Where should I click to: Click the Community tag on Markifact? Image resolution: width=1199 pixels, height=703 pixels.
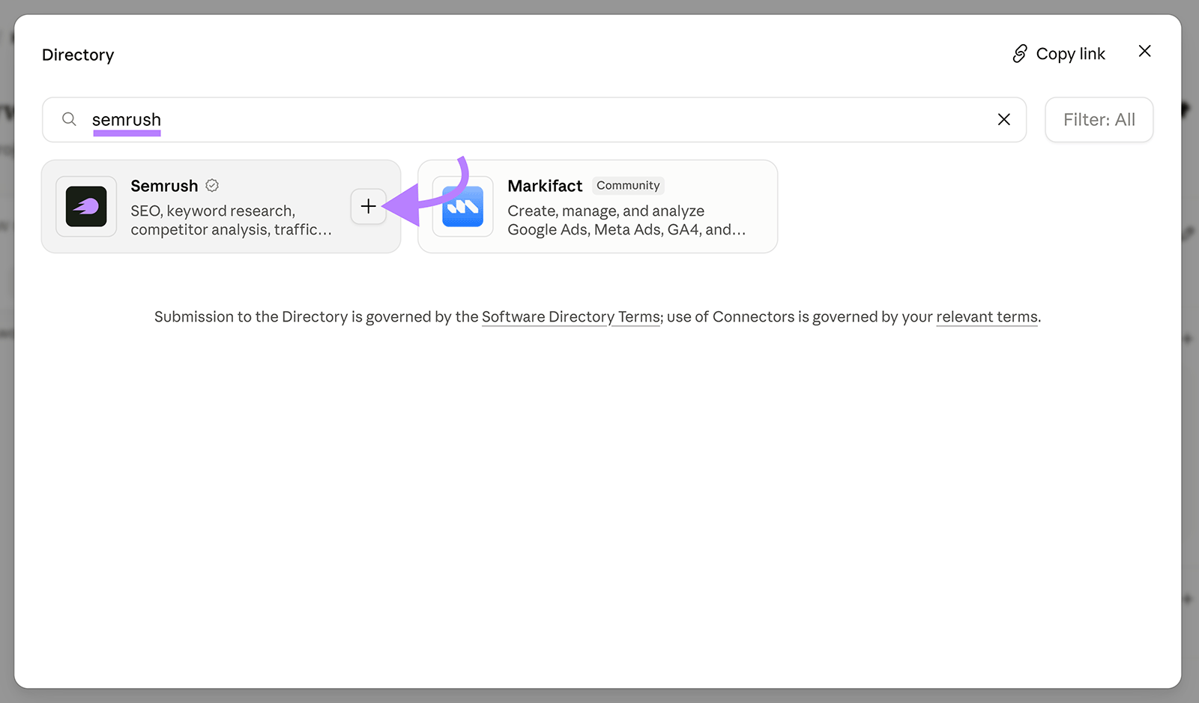(628, 185)
